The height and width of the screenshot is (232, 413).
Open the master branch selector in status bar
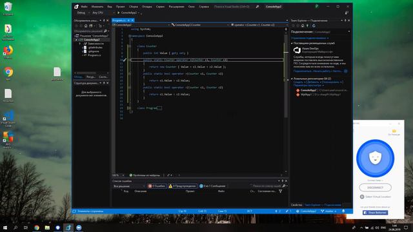(328, 211)
